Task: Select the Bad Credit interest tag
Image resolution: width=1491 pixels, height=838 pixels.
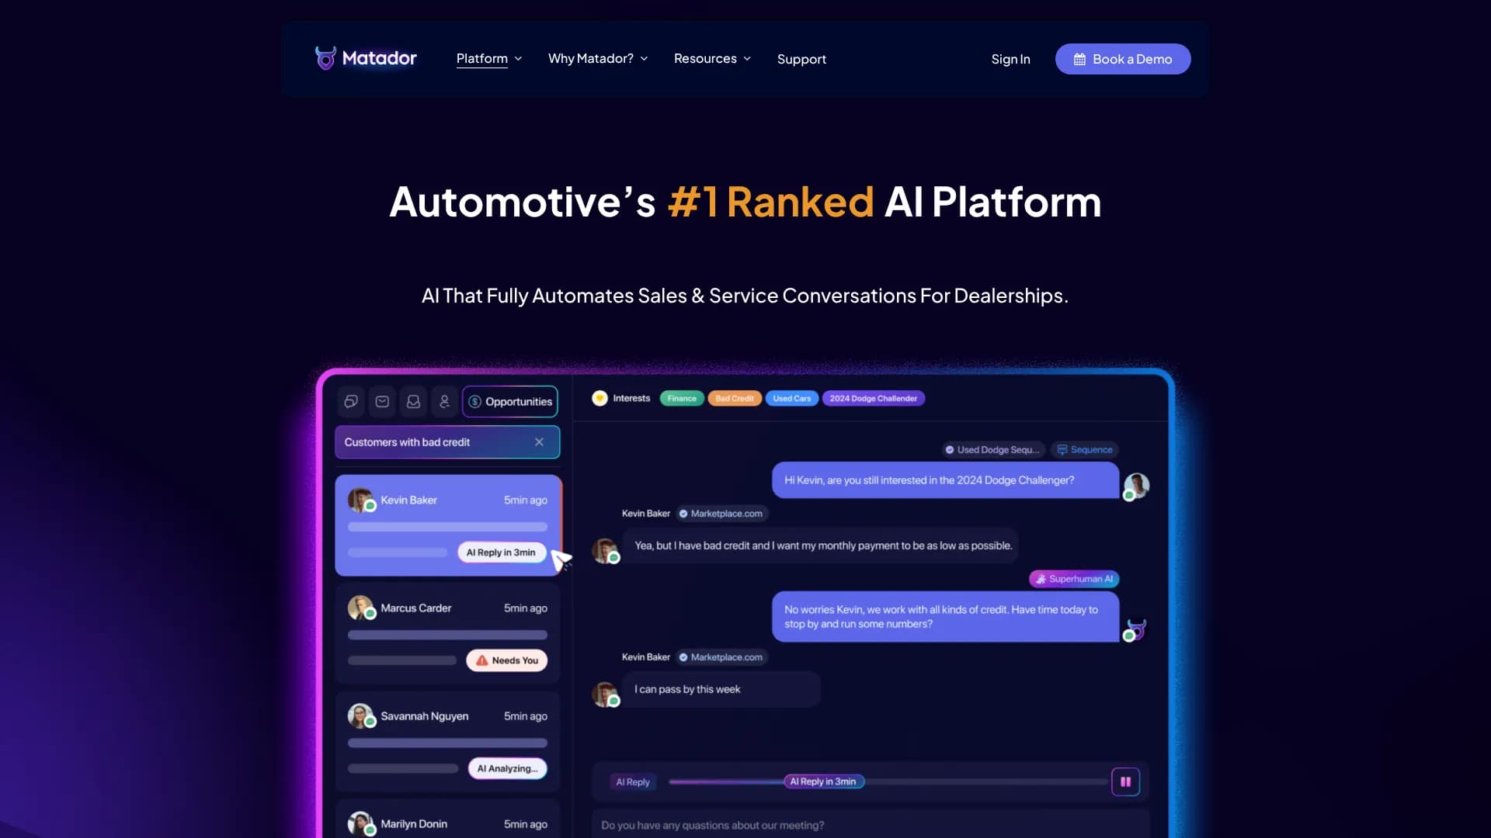Action: (x=734, y=399)
